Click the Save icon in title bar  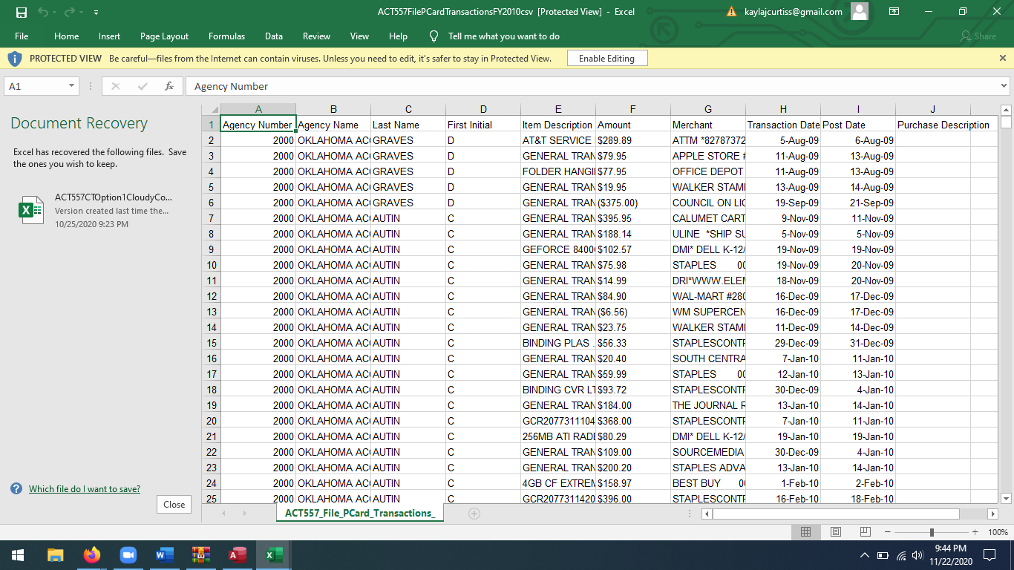coord(21,12)
